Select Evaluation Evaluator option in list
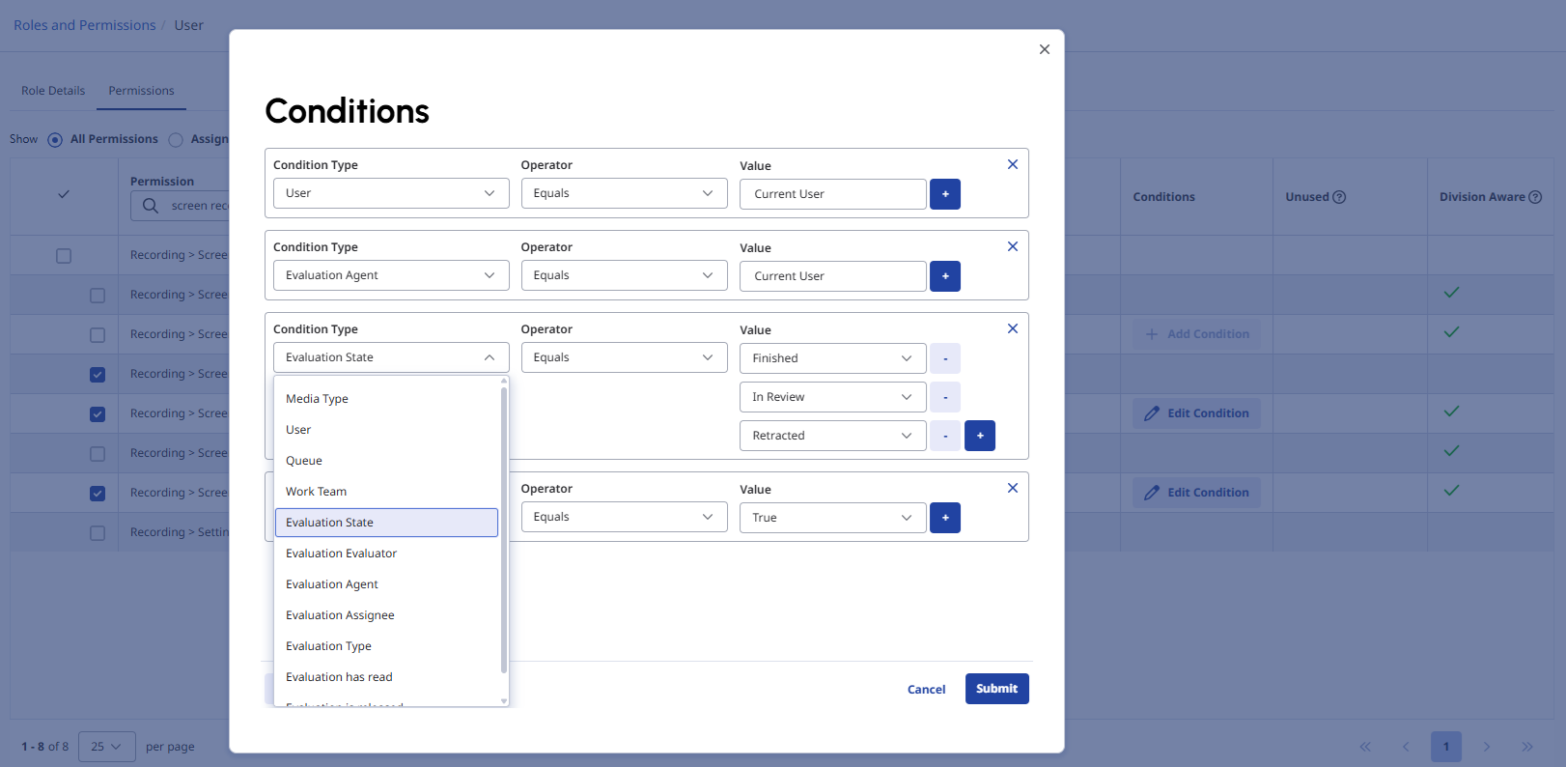Image resolution: width=1566 pixels, height=767 pixels. click(341, 554)
